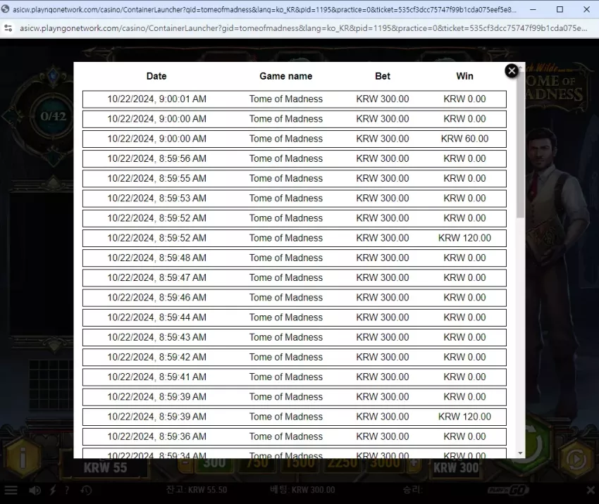Click the Play'n GO logo
Image resolution: width=599 pixels, height=504 pixels.
pos(509,490)
